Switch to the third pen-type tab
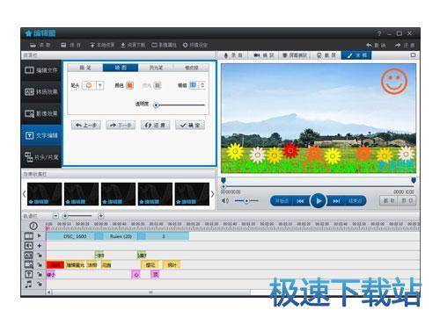The height and width of the screenshot is (325, 440). click(x=156, y=68)
